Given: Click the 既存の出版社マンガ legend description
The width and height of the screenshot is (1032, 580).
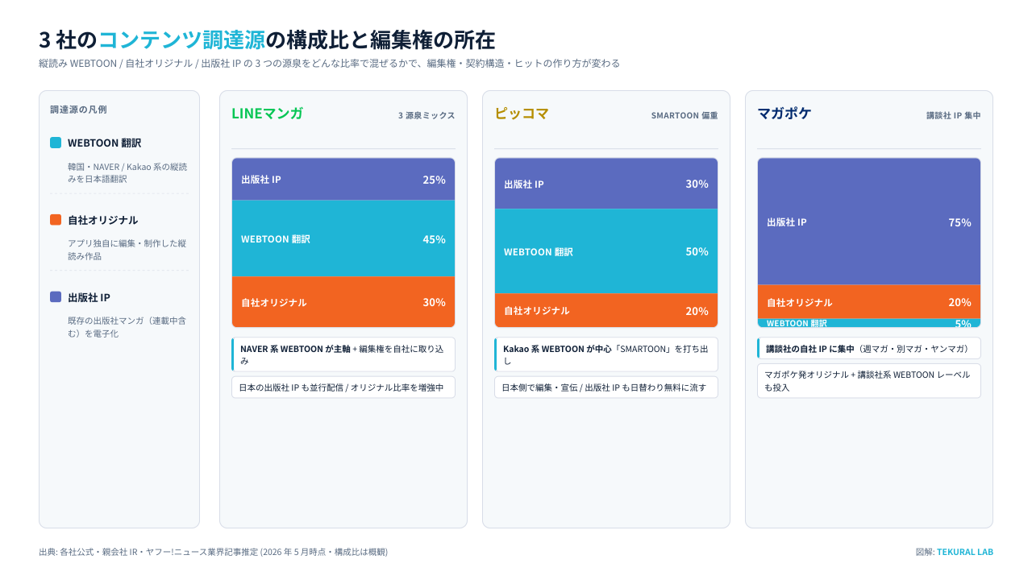Looking at the screenshot, I should point(127,326).
